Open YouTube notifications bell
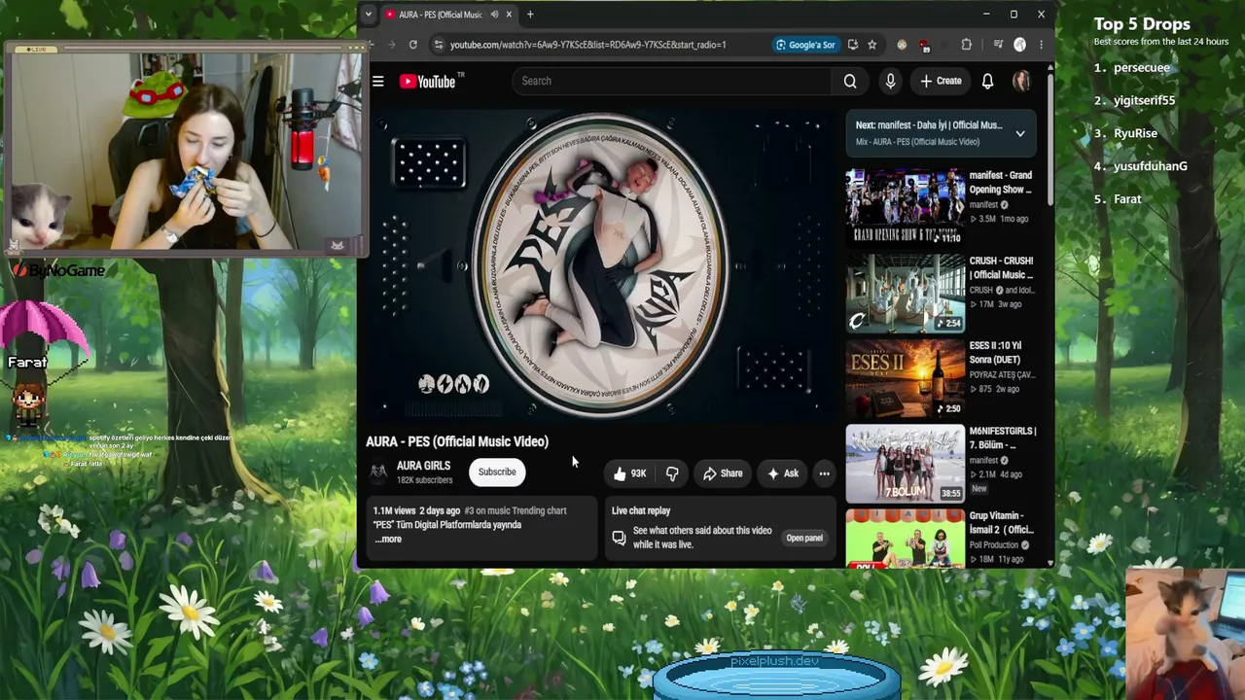Image resolution: width=1245 pixels, height=700 pixels. point(987,82)
